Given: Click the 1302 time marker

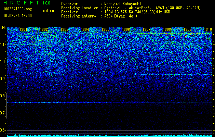Looking at the screenshot, I should (x=44, y=29).
